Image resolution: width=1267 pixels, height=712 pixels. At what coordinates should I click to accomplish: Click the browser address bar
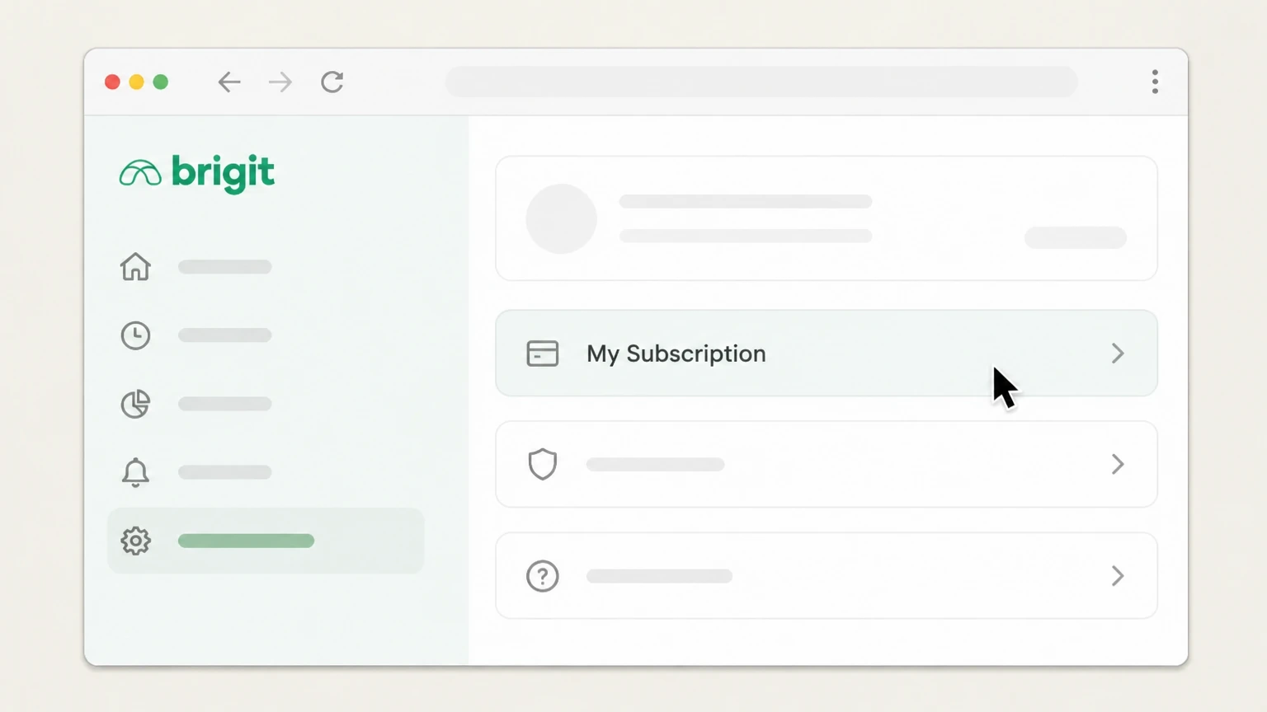(761, 82)
